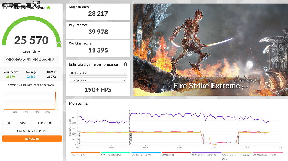Screen dimensions: 288x161
Task: Click the score distribution histogram chart
Action: 31,100
